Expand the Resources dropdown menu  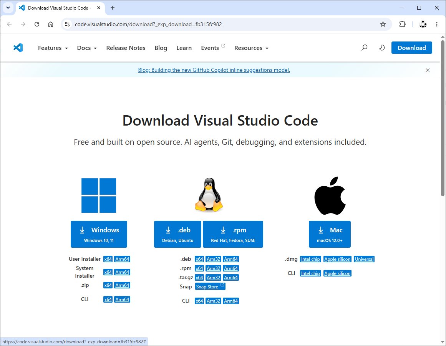(252, 48)
